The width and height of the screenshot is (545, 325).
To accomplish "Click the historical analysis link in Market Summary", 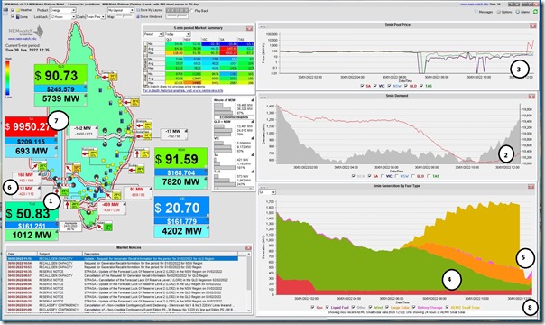I will point(183,90).
